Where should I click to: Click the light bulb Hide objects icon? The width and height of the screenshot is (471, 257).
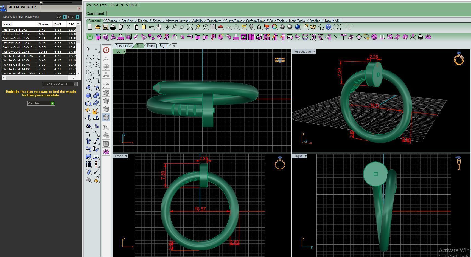point(251,27)
